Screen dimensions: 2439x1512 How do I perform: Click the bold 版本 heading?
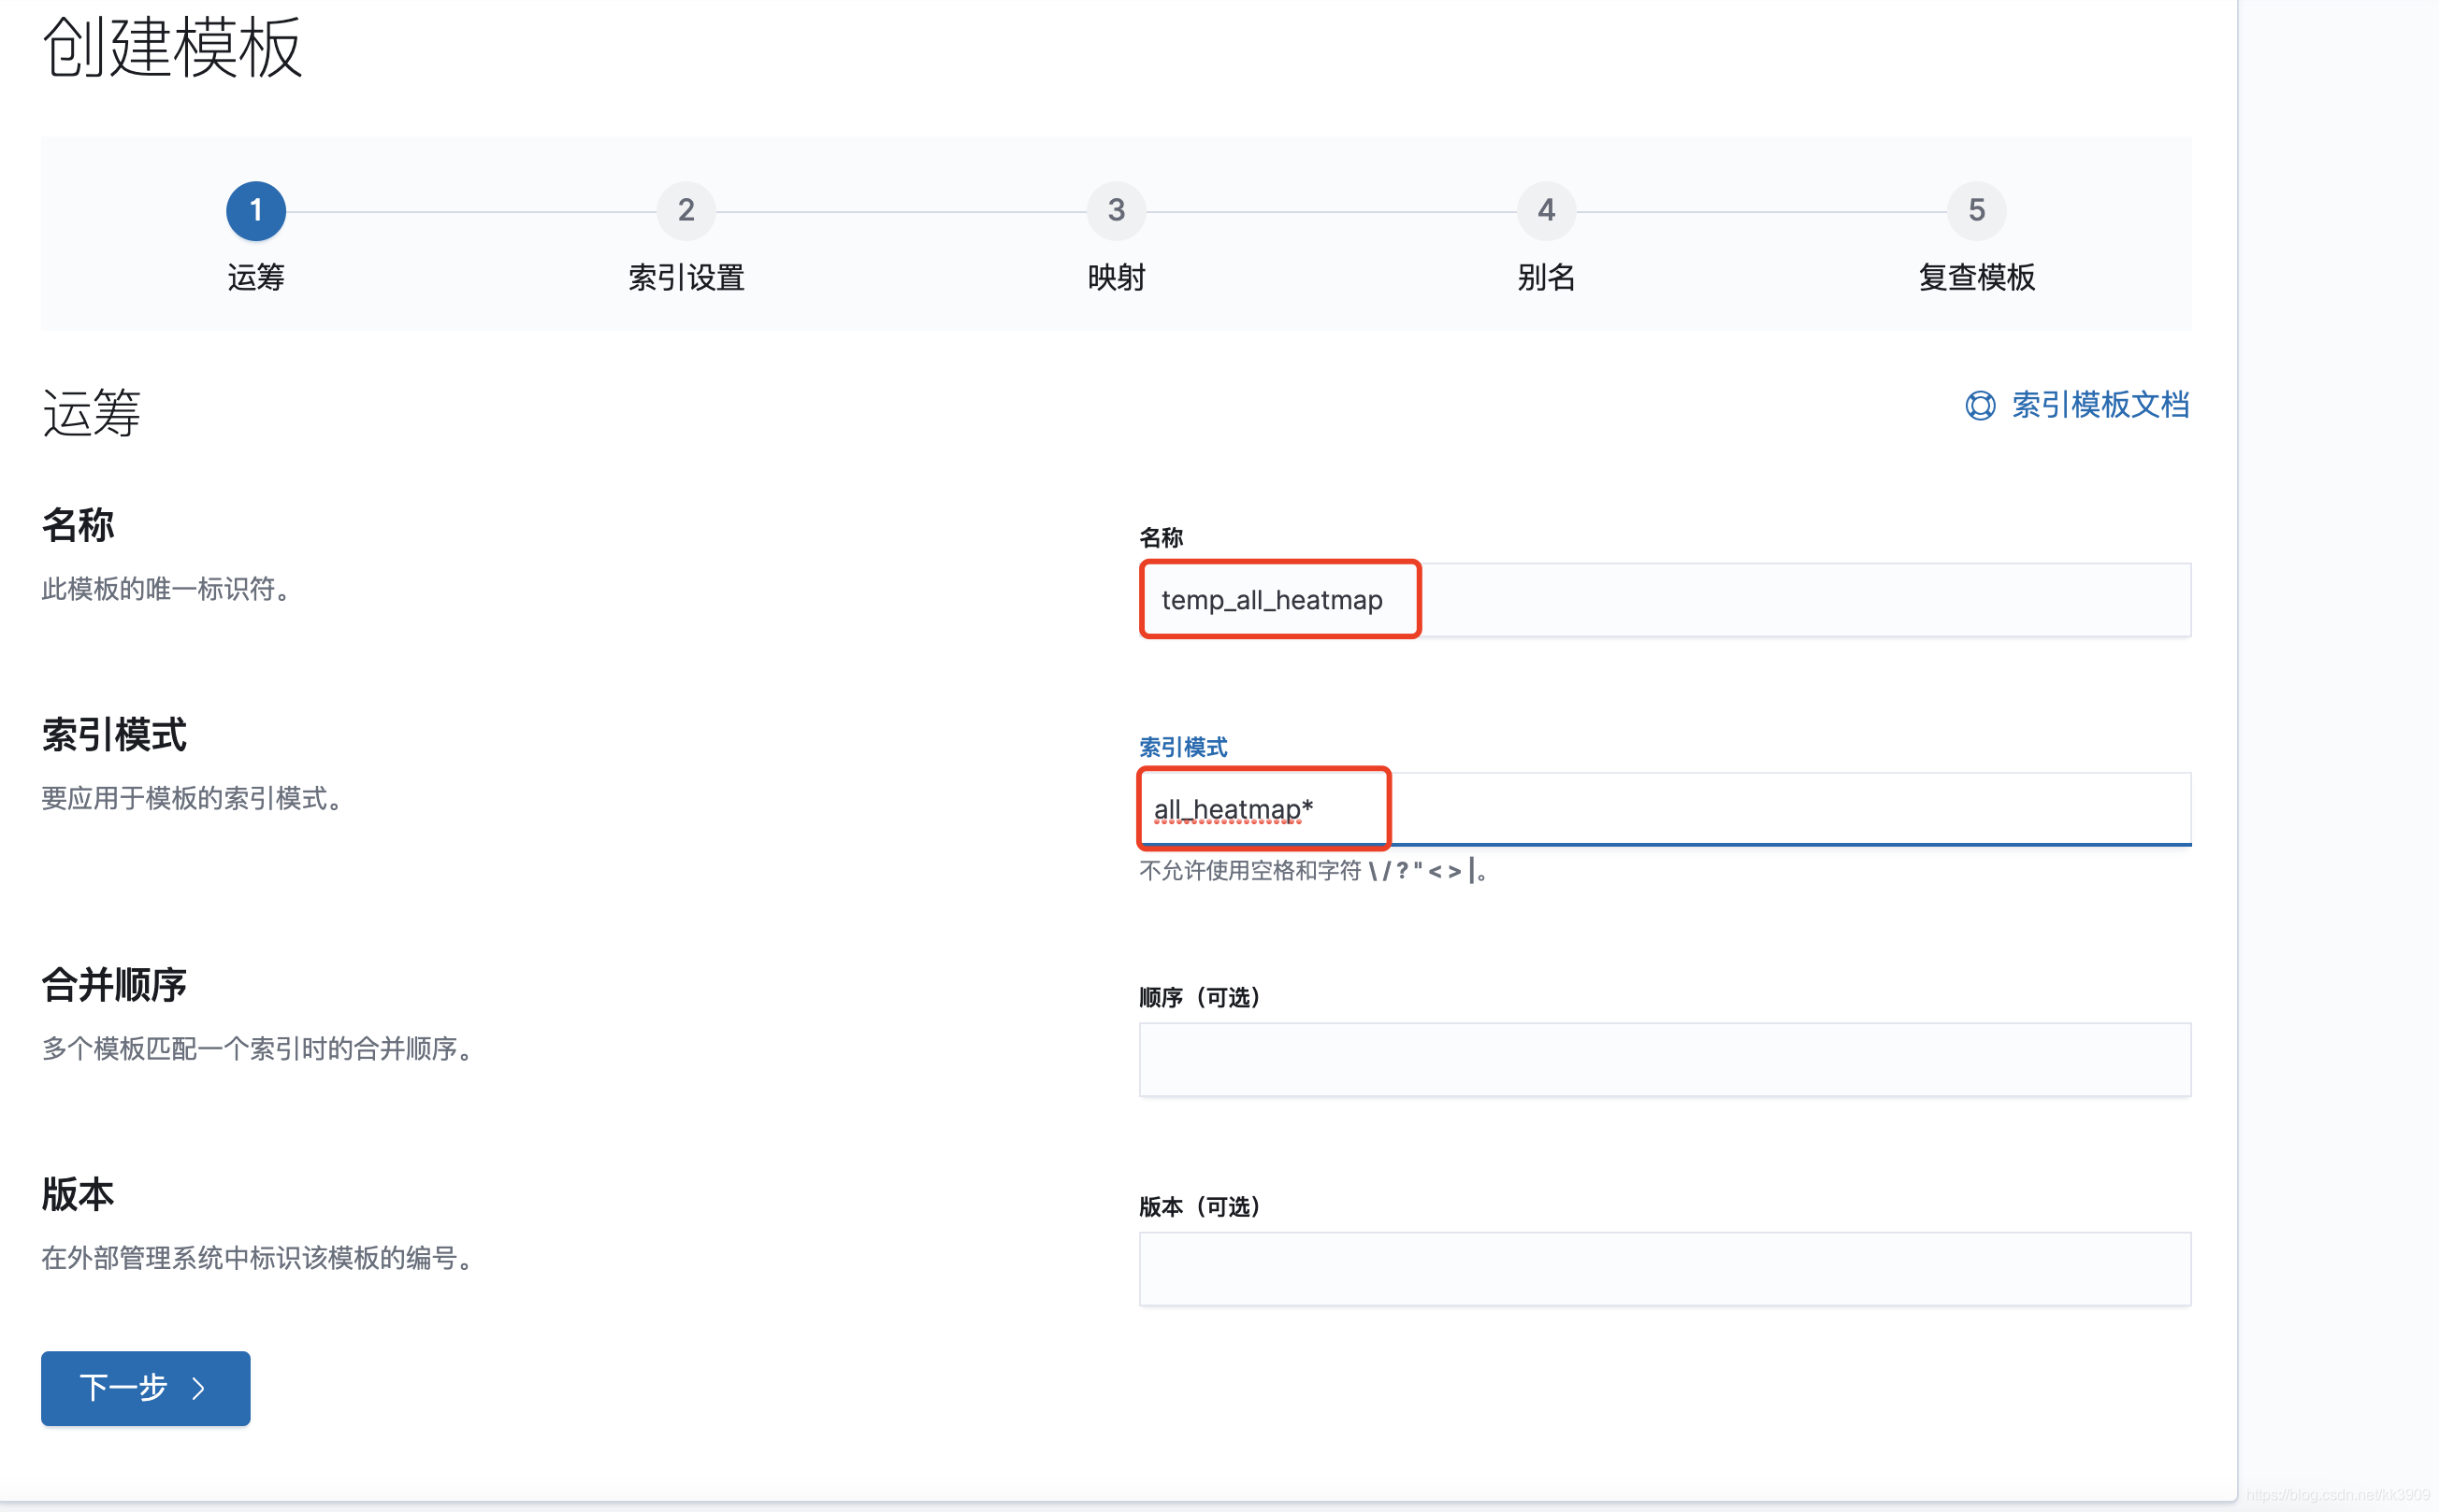78,1194
